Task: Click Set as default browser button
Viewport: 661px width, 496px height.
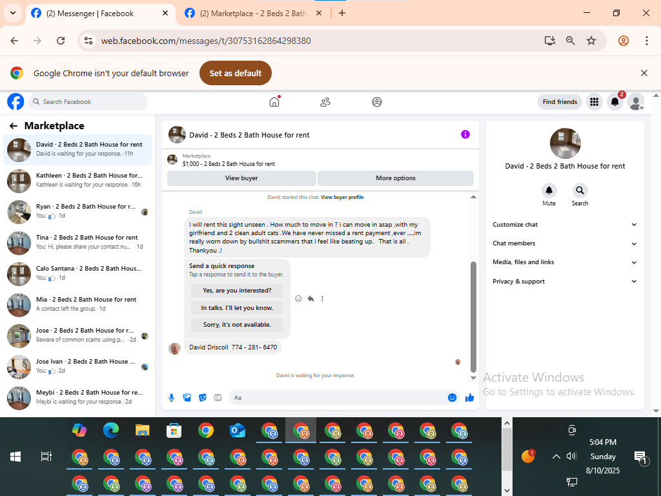Action: [x=235, y=73]
